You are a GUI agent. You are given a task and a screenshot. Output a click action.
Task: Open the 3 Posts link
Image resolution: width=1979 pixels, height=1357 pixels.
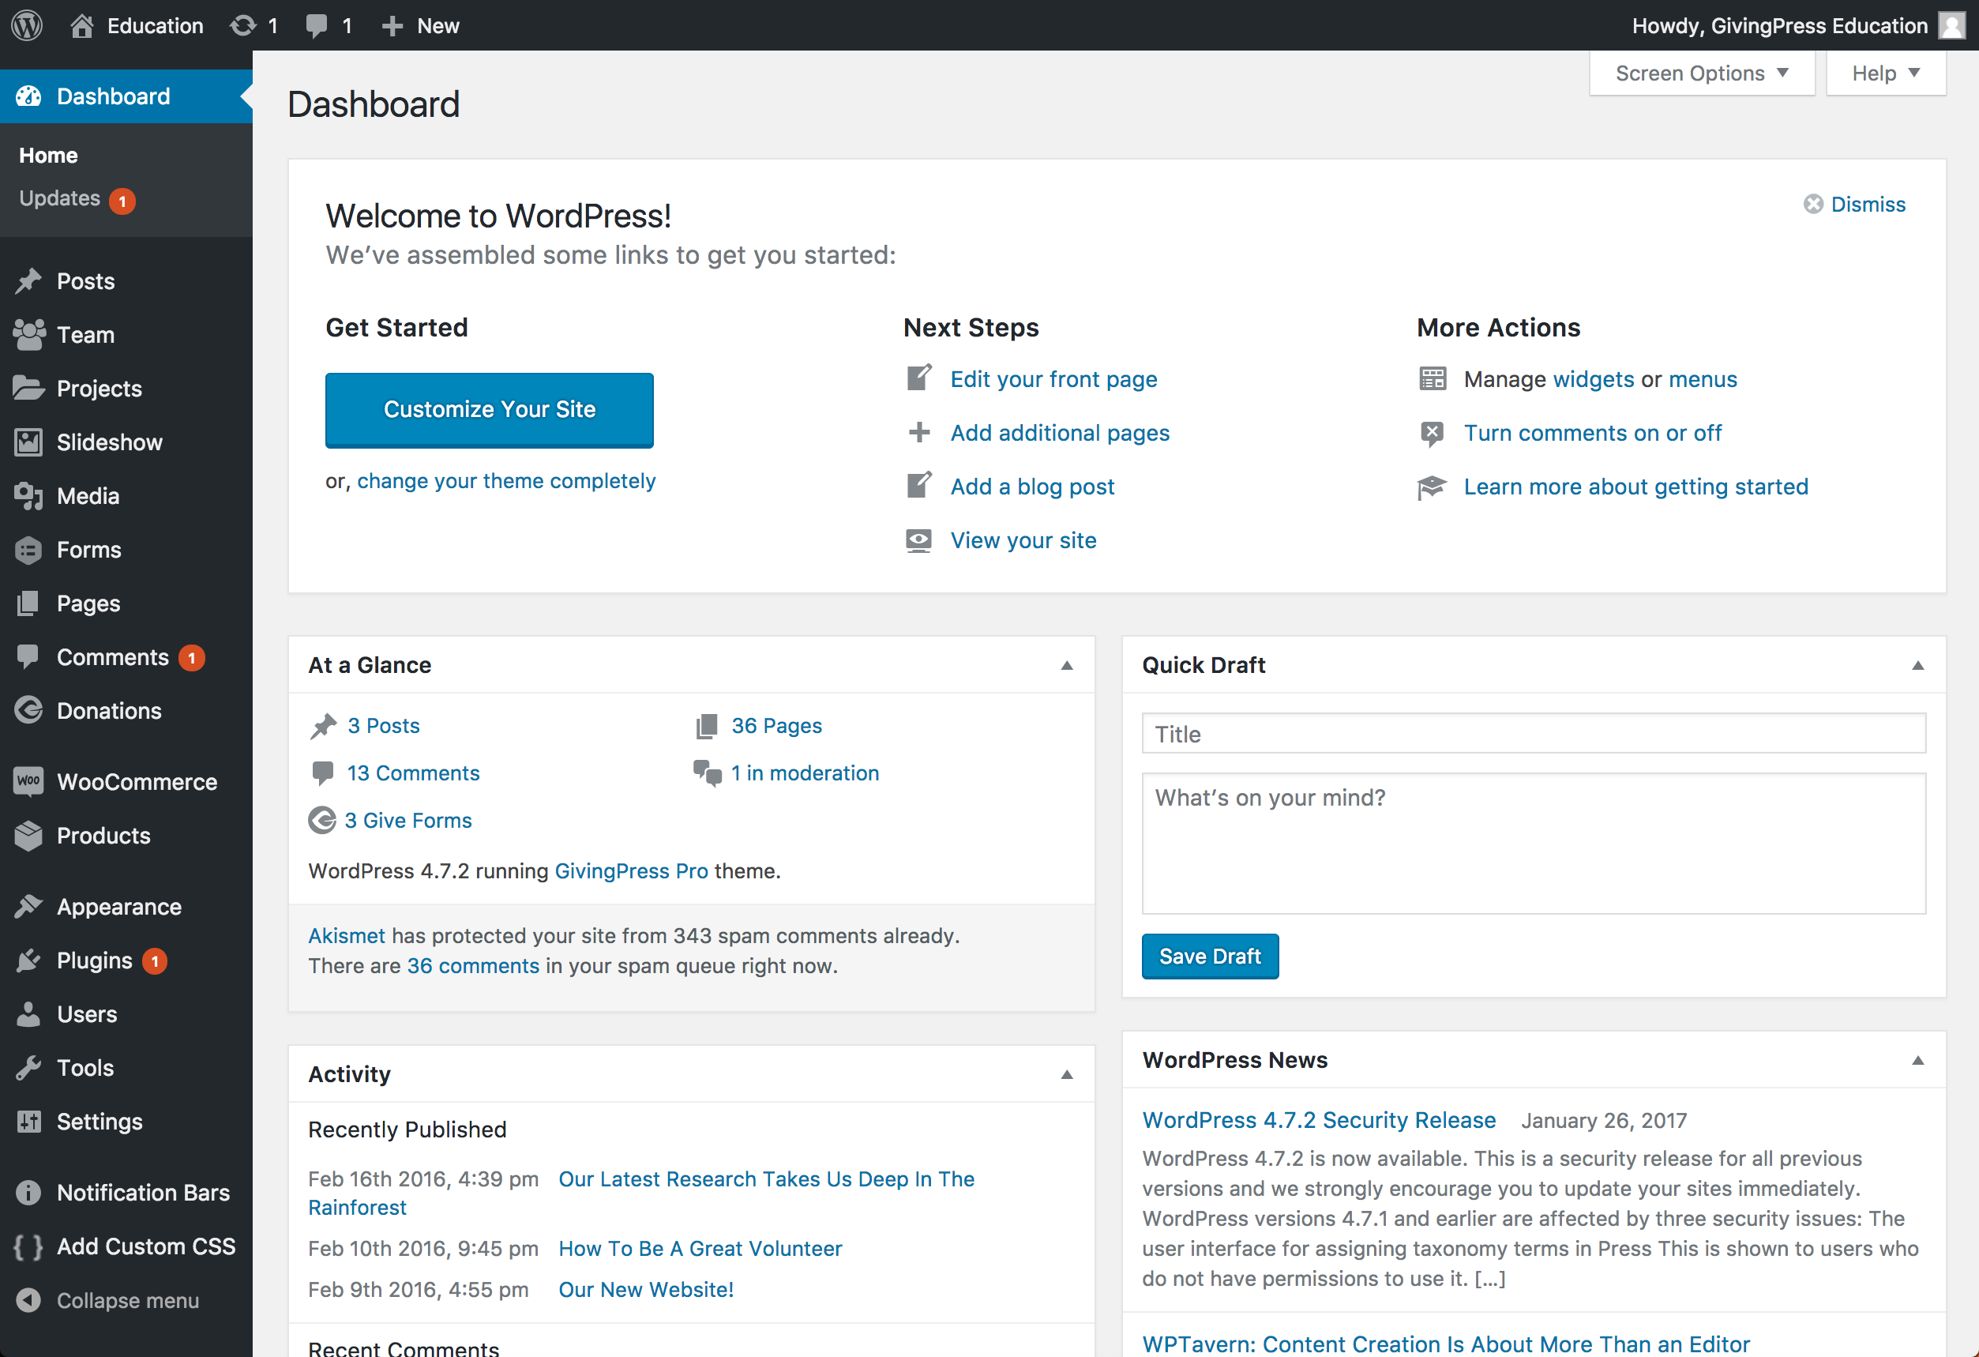383,726
